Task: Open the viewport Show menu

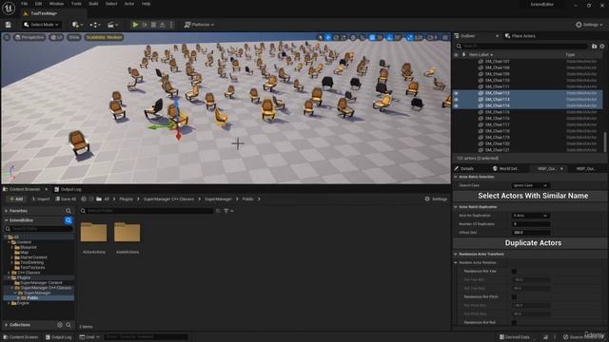Action: coord(74,37)
